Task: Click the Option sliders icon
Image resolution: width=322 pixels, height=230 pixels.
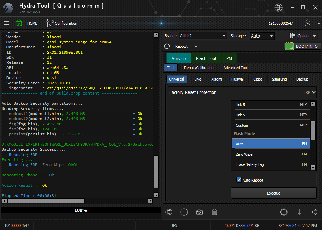Action: pyautogui.click(x=292, y=36)
